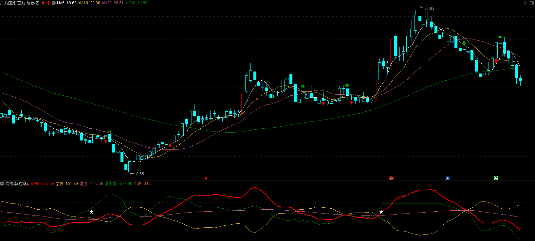Click the green down-arrow signal above 减 marker

click(500, 38)
